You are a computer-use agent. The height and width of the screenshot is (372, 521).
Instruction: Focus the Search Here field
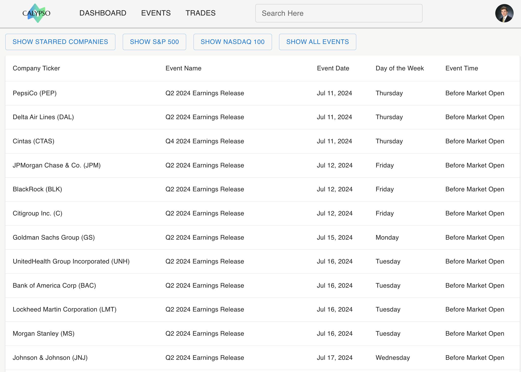(339, 13)
